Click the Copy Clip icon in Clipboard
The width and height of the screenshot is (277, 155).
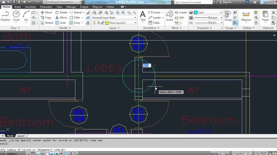[x=274, y=18]
